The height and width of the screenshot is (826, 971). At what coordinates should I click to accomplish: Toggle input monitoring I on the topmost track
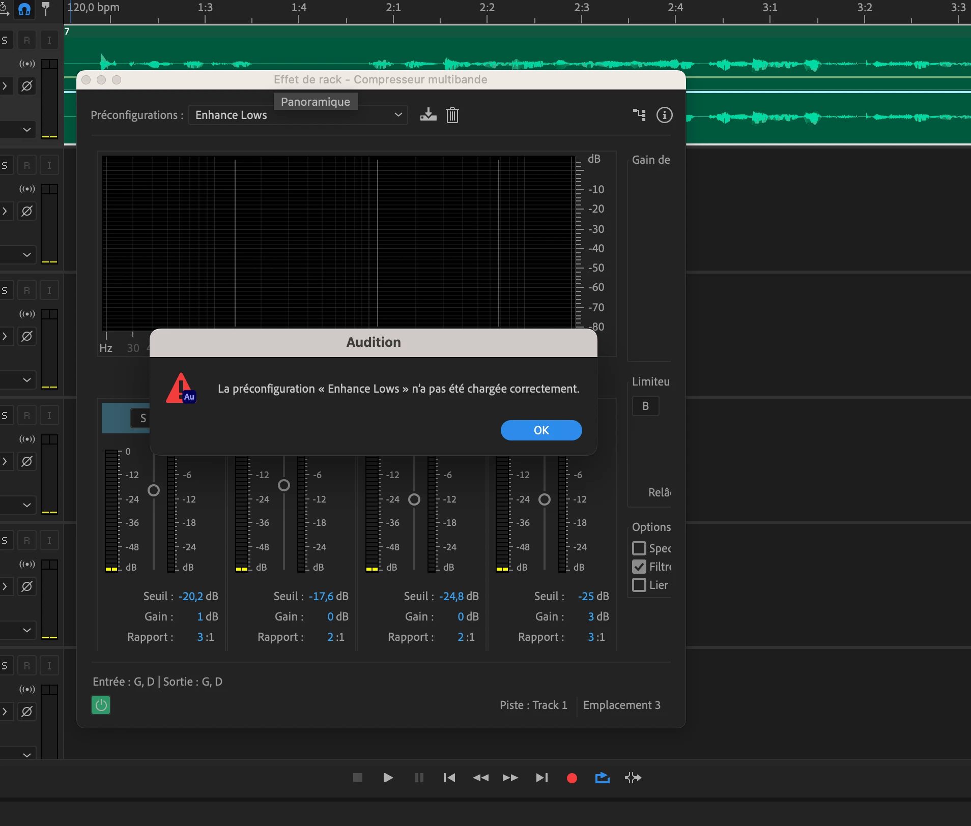pyautogui.click(x=49, y=40)
